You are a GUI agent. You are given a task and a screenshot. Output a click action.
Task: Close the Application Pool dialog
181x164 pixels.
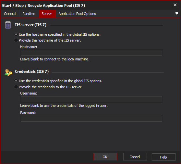pos(175,5)
